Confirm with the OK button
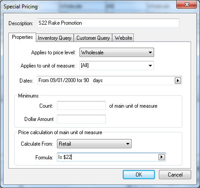200x188 pixels. click(x=139, y=175)
